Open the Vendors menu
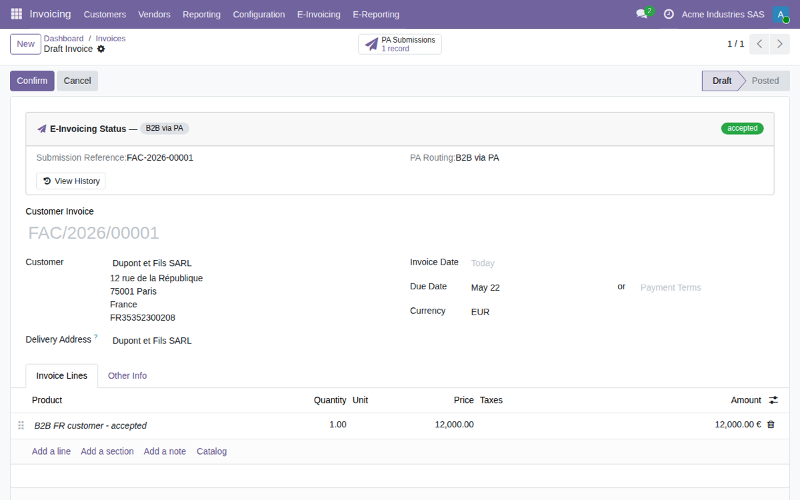Screen dimensions: 800x500 tap(154, 14)
